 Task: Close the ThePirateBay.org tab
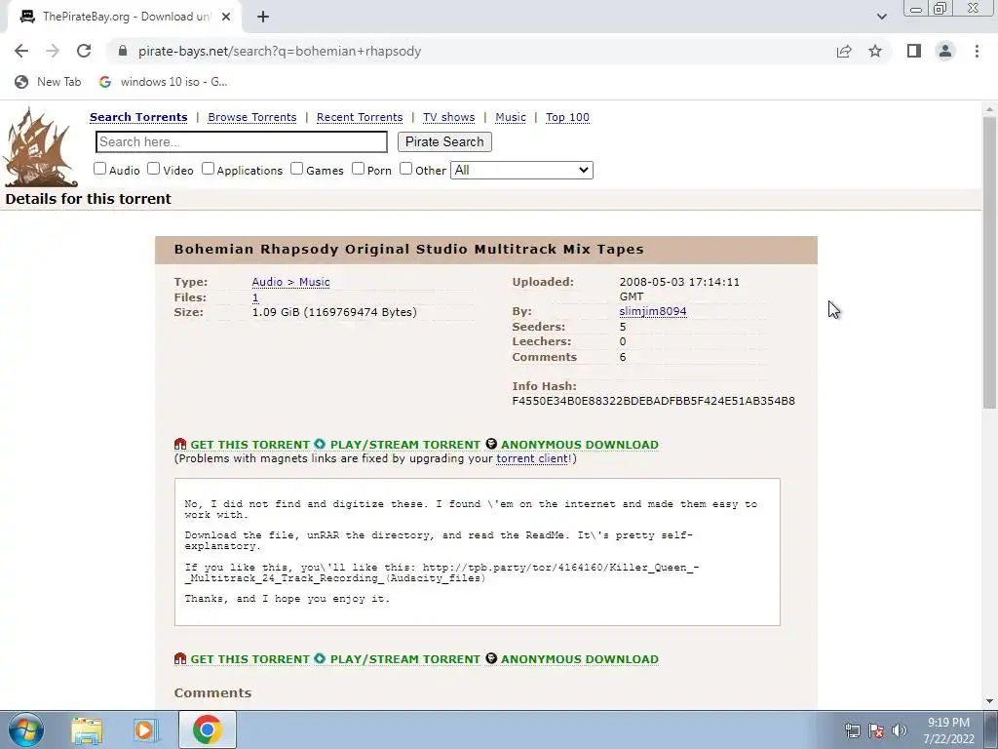226,17
